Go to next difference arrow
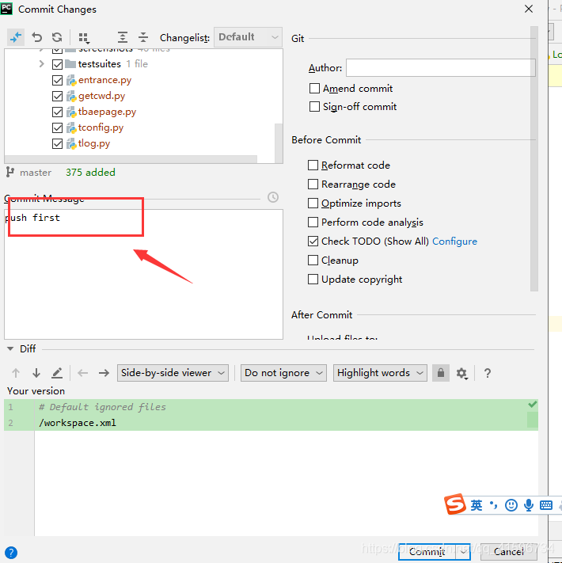562x563 pixels. point(36,373)
